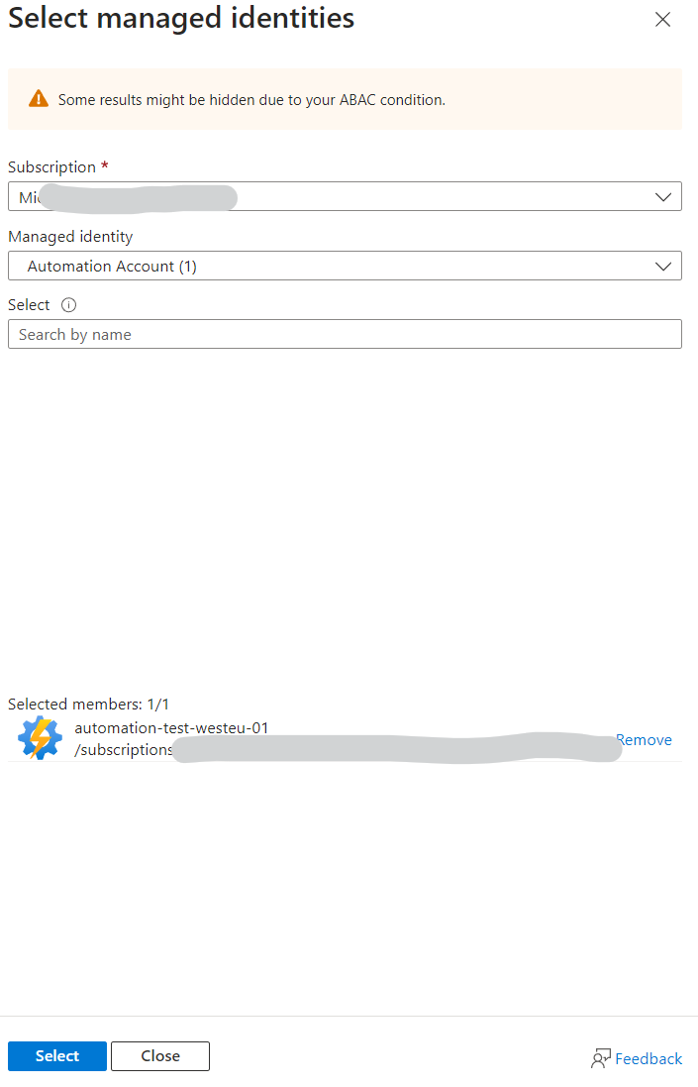Click the Managed identity field label
The height and width of the screenshot is (1087, 698).
coord(70,237)
